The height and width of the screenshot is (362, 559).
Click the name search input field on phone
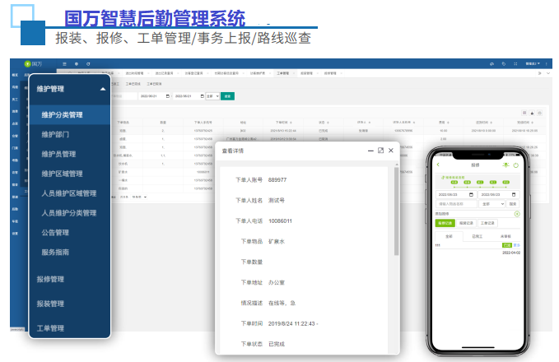pos(456,203)
